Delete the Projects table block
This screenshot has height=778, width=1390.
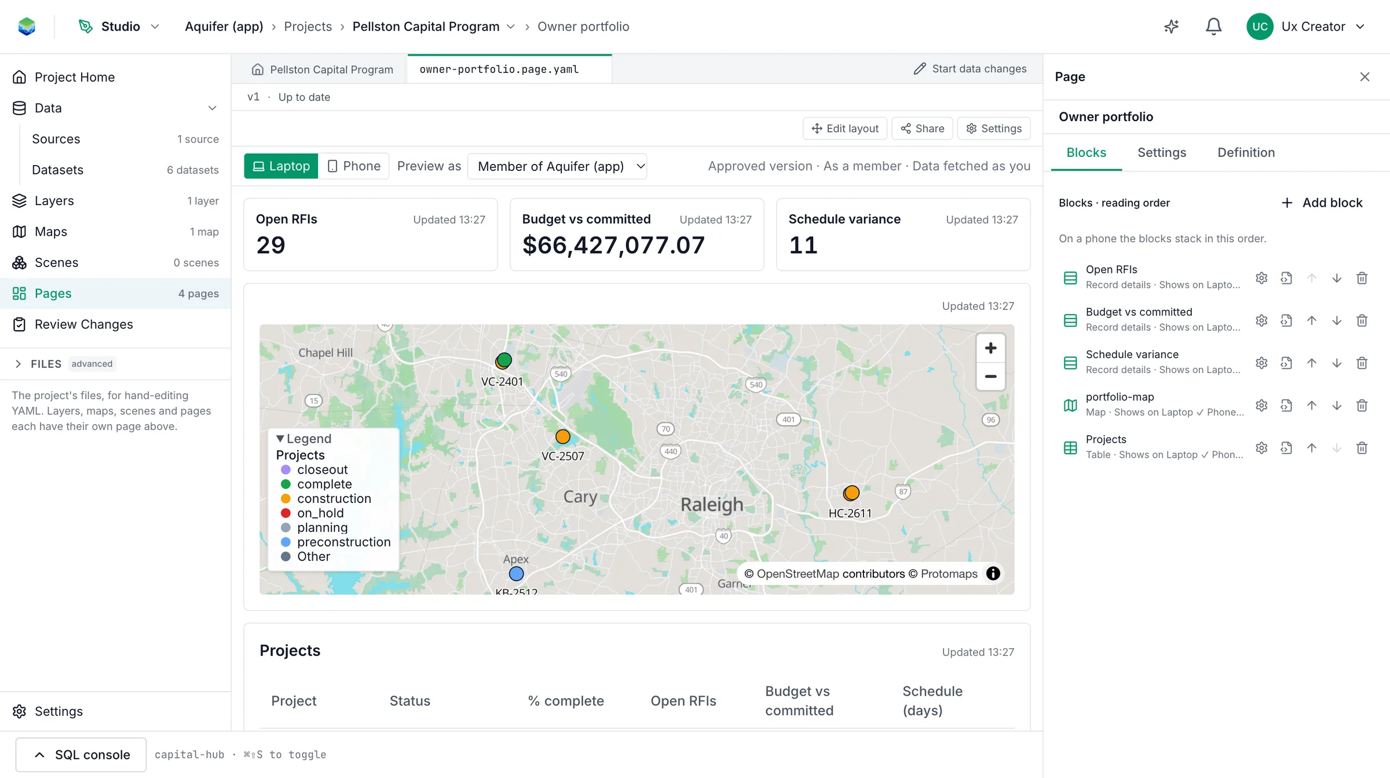(x=1362, y=448)
